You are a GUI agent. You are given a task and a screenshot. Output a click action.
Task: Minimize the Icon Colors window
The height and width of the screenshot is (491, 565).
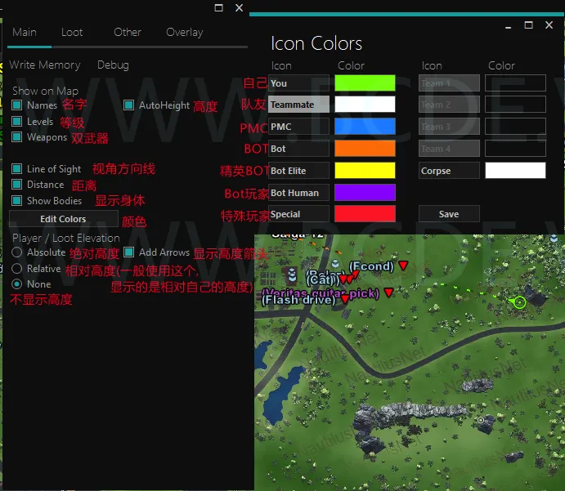point(508,27)
